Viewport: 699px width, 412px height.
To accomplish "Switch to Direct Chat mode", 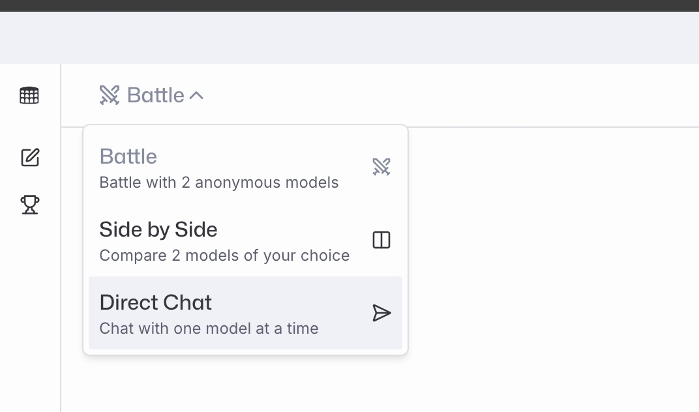I will click(156, 302).
